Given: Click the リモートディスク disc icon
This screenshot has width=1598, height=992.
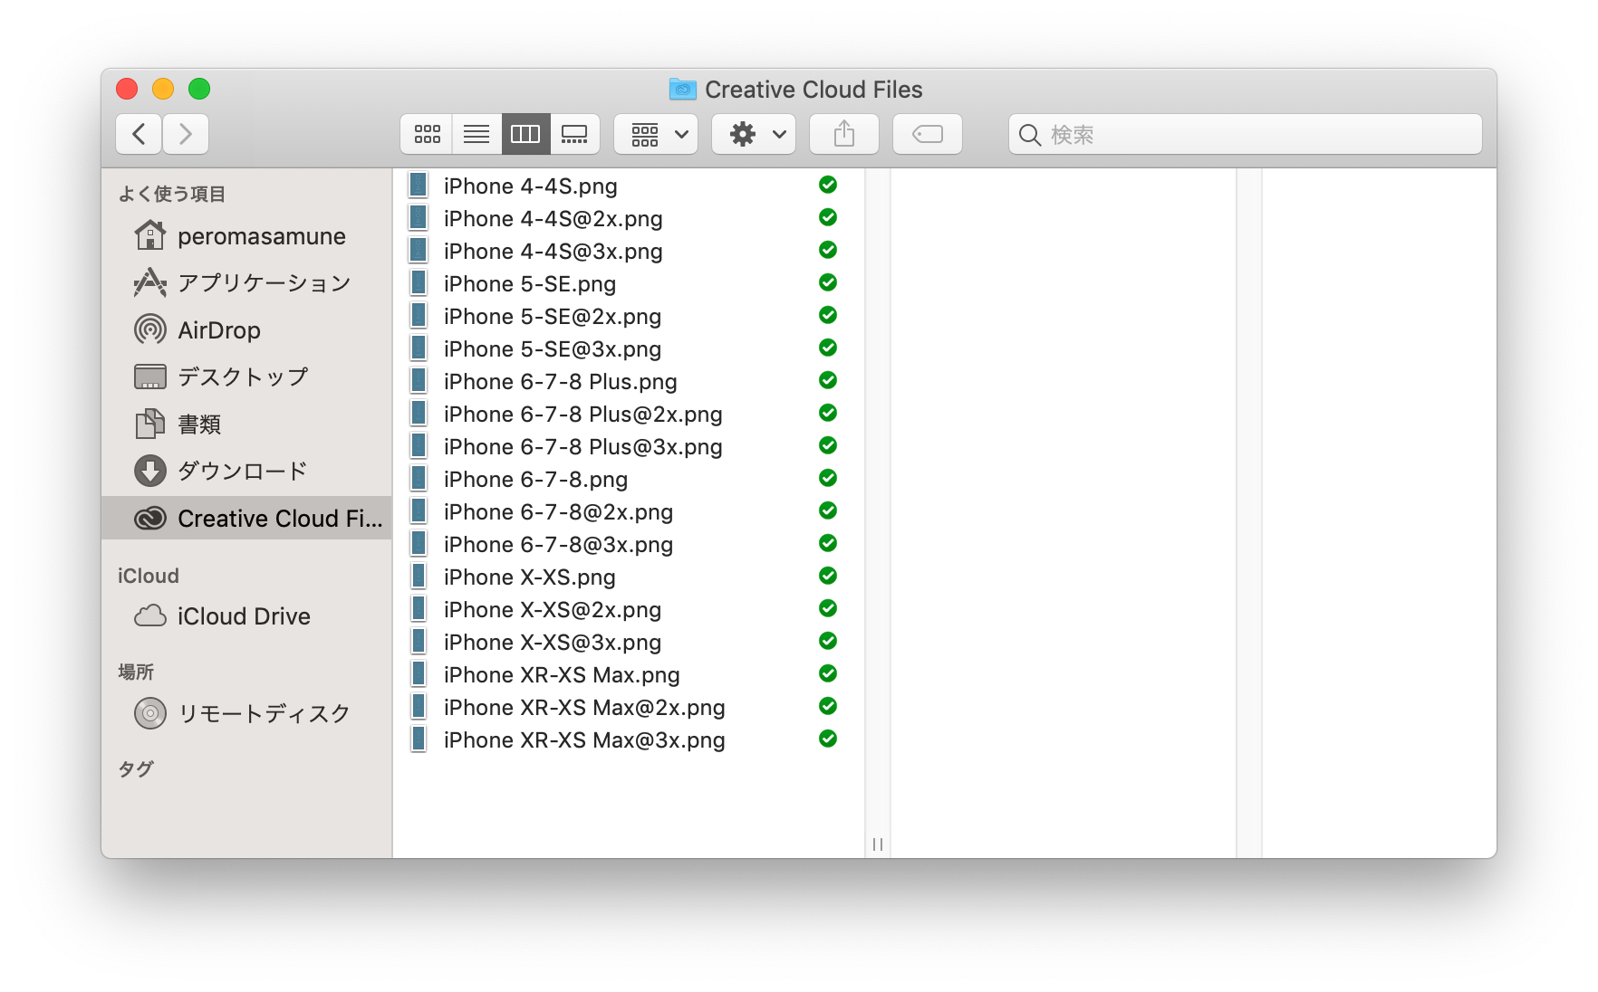Looking at the screenshot, I should click(x=150, y=713).
